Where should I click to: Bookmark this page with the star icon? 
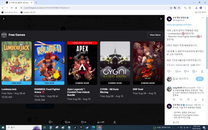pos(179,8)
